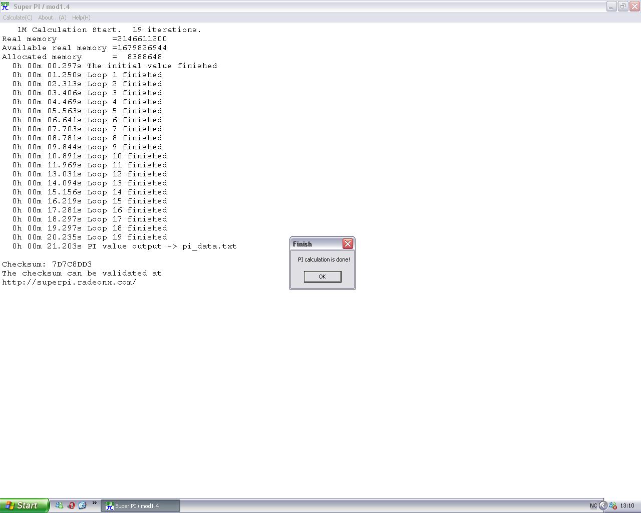
Task: Click the 'Loop 1 finished' line
Action: pos(87,75)
